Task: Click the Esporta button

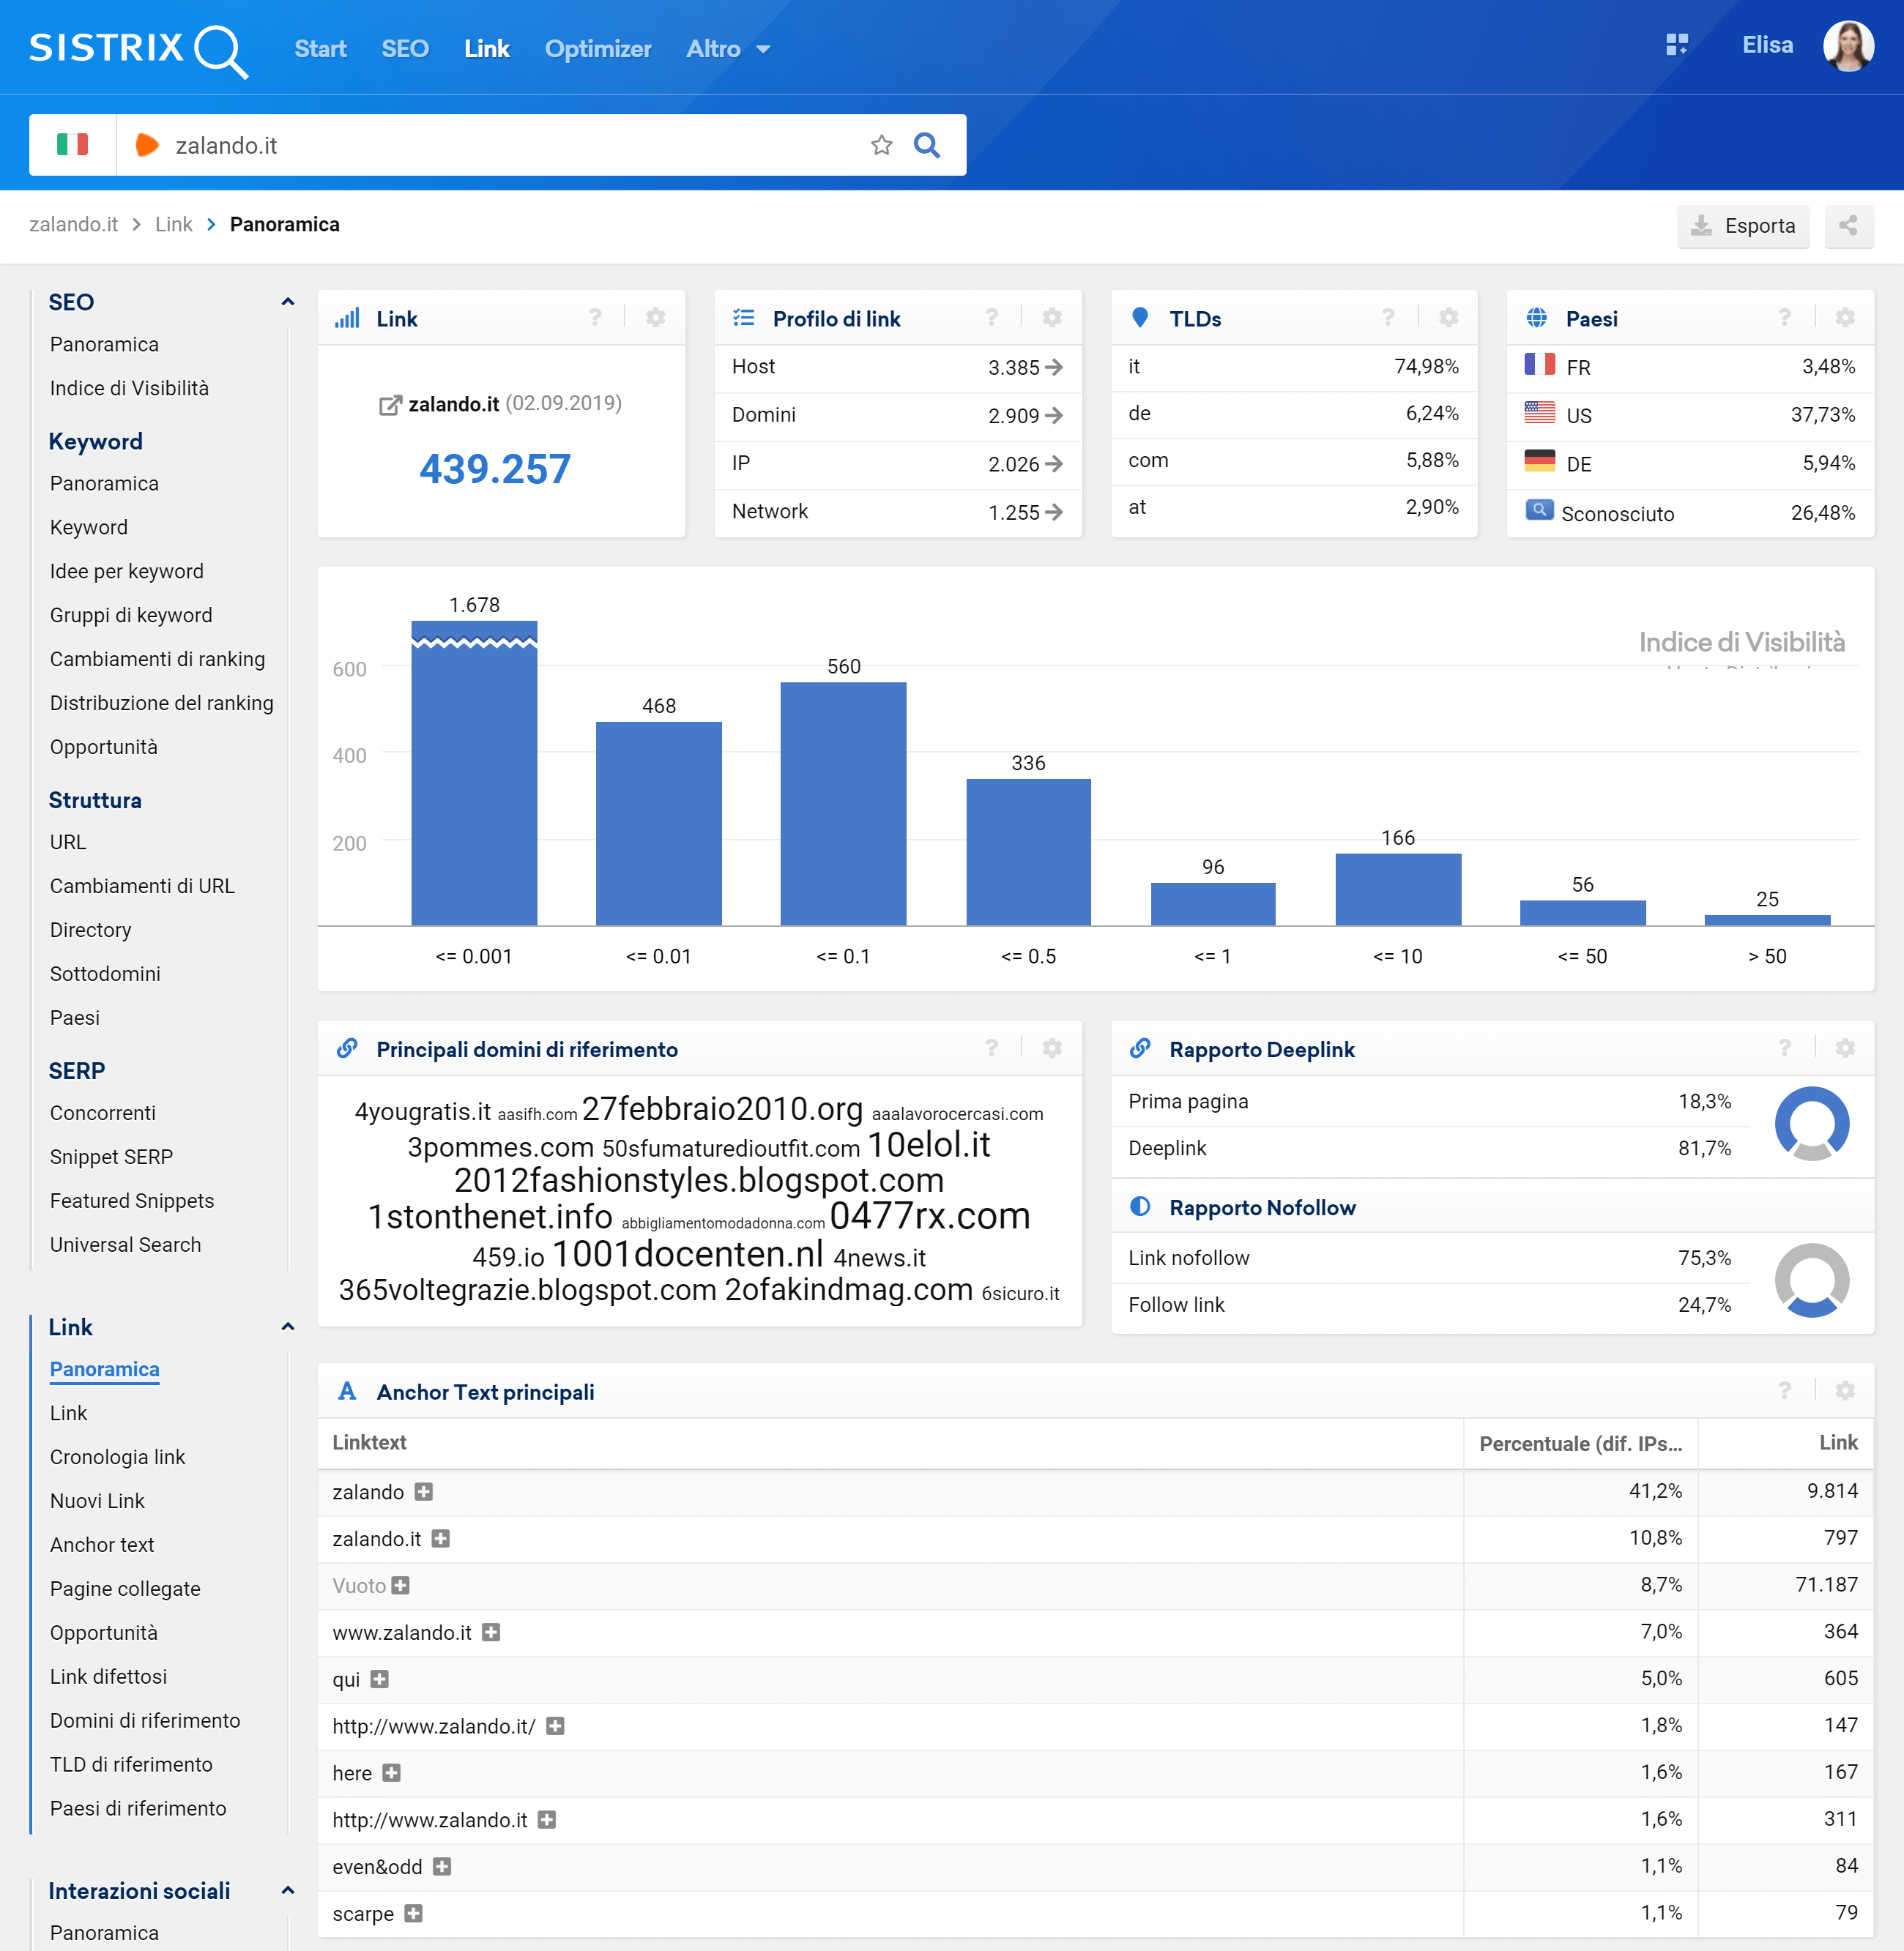Action: (x=1743, y=226)
